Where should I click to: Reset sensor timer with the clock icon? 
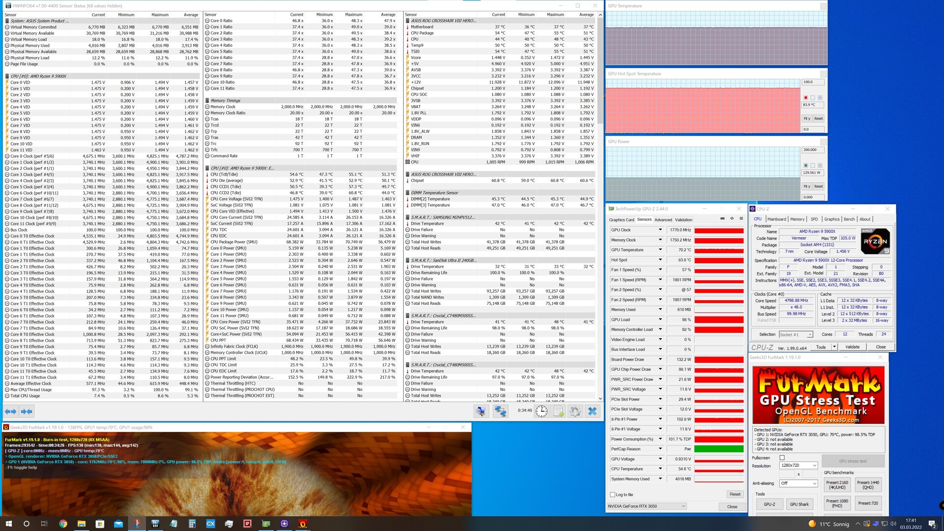[541, 411]
